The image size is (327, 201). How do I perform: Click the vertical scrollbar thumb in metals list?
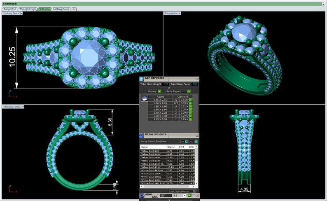(x=196, y=154)
